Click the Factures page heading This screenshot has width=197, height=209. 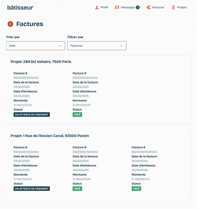tap(30, 24)
